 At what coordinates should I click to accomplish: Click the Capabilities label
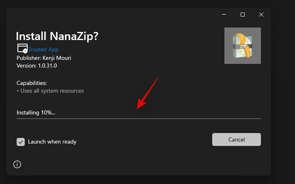[x=32, y=83]
